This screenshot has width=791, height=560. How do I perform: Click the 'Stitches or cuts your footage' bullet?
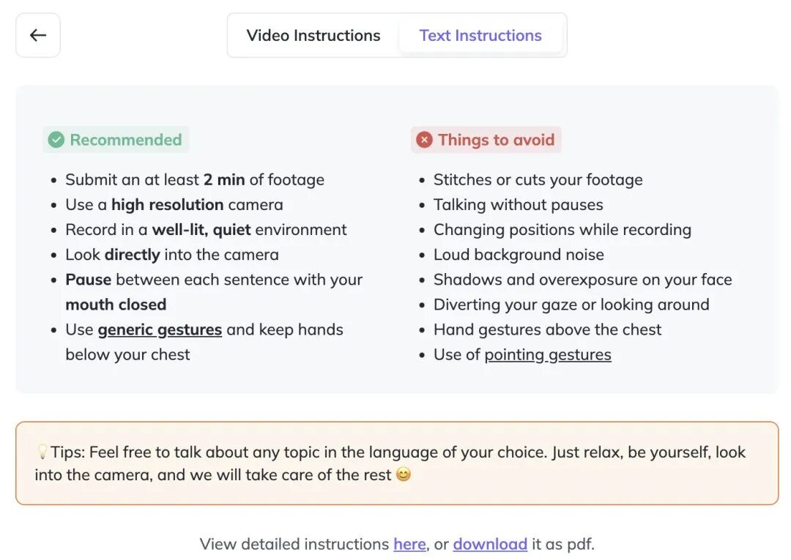pos(538,179)
